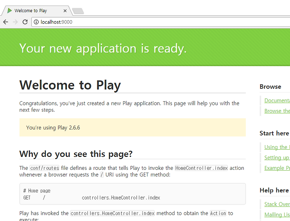Viewport: 290px width, 221px height.
Task: Click the browser forward arrow
Action: click(x=15, y=22)
